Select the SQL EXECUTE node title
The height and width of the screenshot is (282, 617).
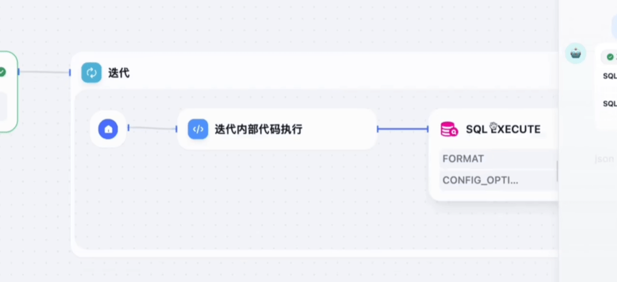pyautogui.click(x=503, y=129)
